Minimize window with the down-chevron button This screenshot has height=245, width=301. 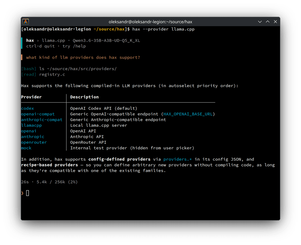coord(260,22)
